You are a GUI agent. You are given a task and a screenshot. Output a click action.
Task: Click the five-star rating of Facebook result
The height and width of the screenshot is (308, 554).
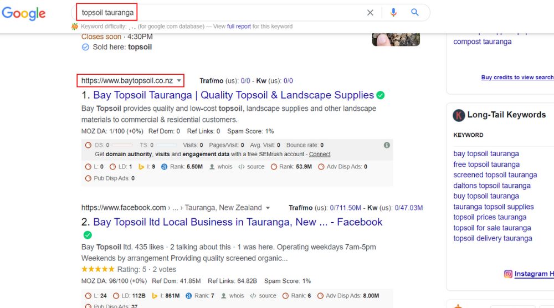98,269
